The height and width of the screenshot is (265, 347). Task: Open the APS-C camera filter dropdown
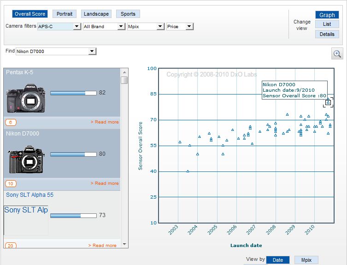click(59, 26)
